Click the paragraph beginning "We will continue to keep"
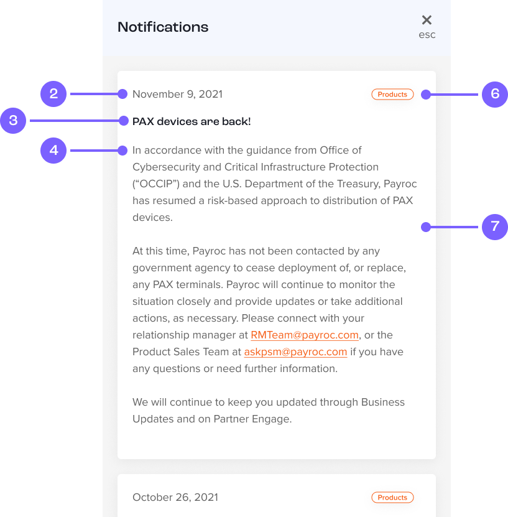Screen dimensions: 508x517 267,411
